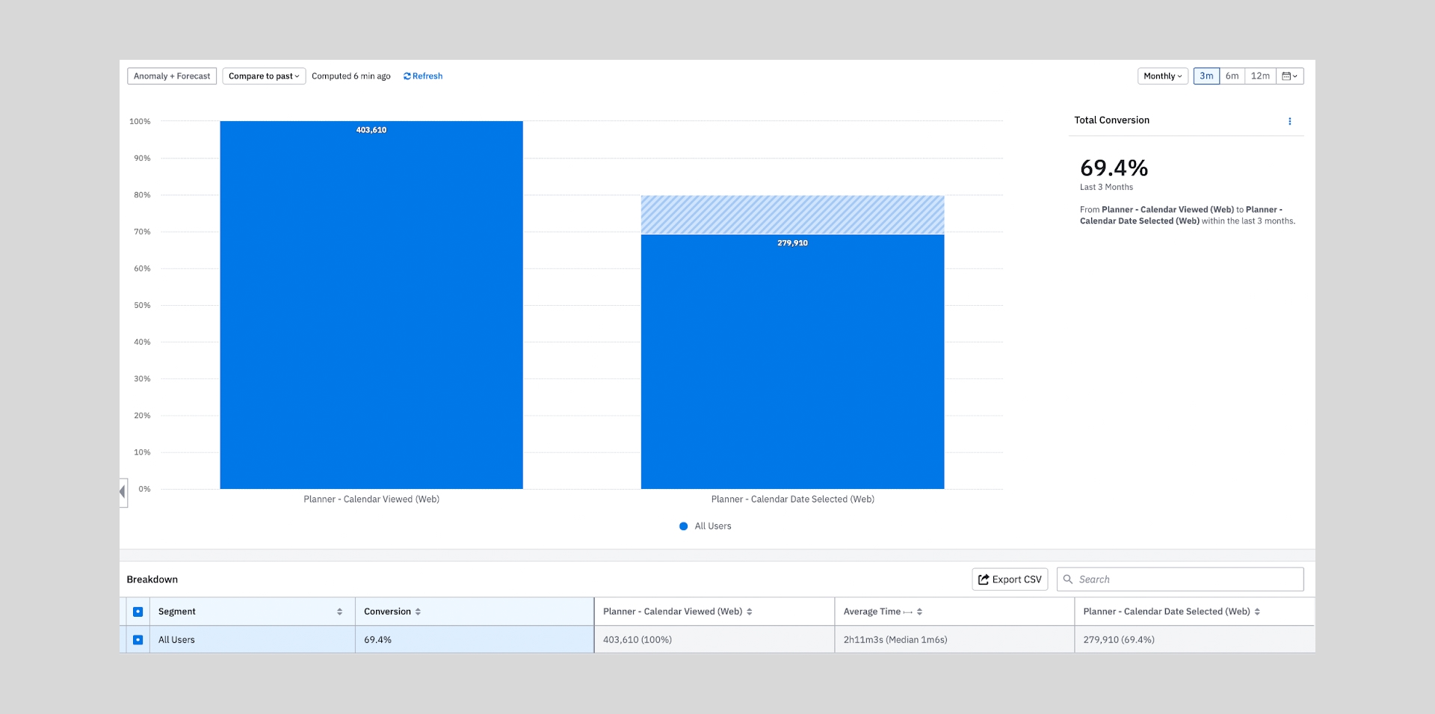Sort Planner - Calendar Date Selected (Web) column
Viewport: 1435px width, 714px height.
coord(1257,612)
